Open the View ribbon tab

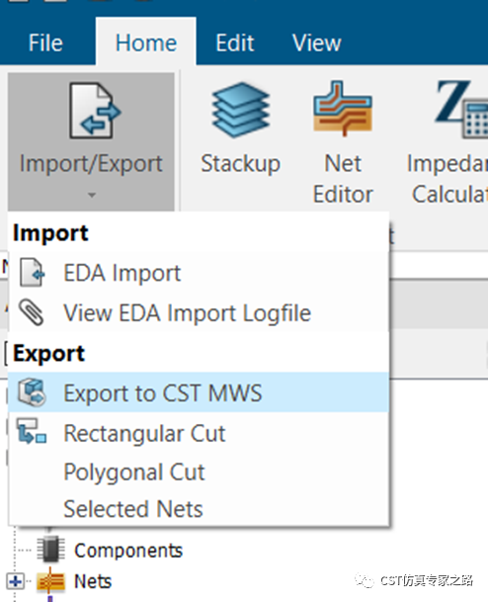[x=316, y=43]
